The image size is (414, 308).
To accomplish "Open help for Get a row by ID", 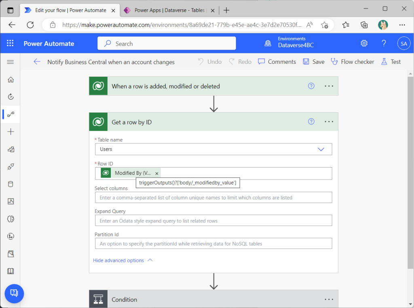I will point(311,122).
